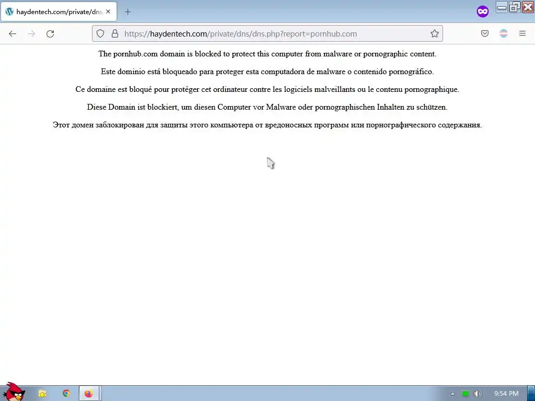Click the Spanish 'Este dominio' message
Image resolution: width=535 pixels, height=401 pixels.
pyautogui.click(x=267, y=72)
